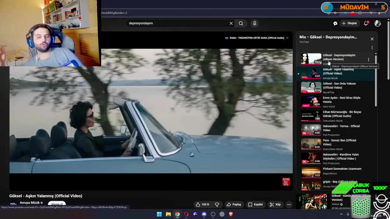390x219 pixels.
Task: Clear the search box with the X icon
Action: coord(231,23)
